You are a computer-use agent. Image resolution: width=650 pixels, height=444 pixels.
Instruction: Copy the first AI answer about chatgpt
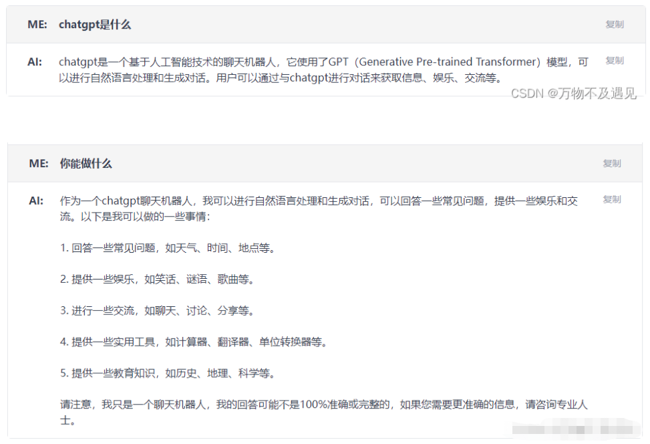pos(614,61)
